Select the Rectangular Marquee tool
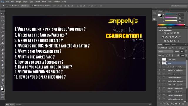Image resolution: width=188 pixels, height=106 pixels. (3, 18)
